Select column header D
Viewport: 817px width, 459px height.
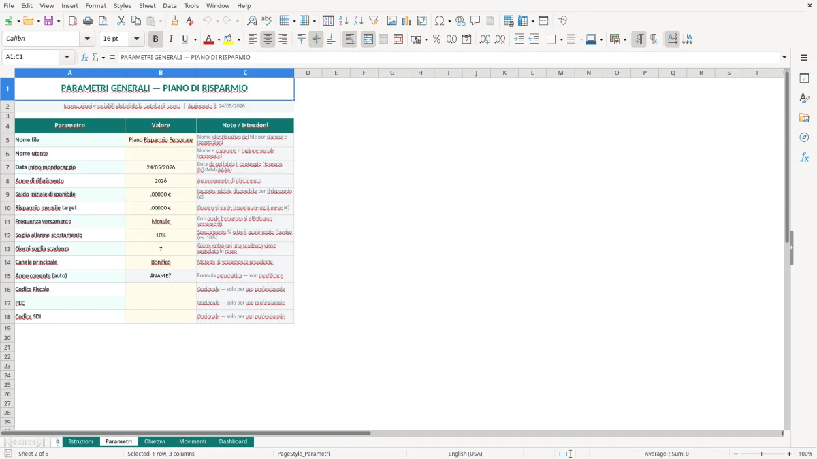(308, 73)
